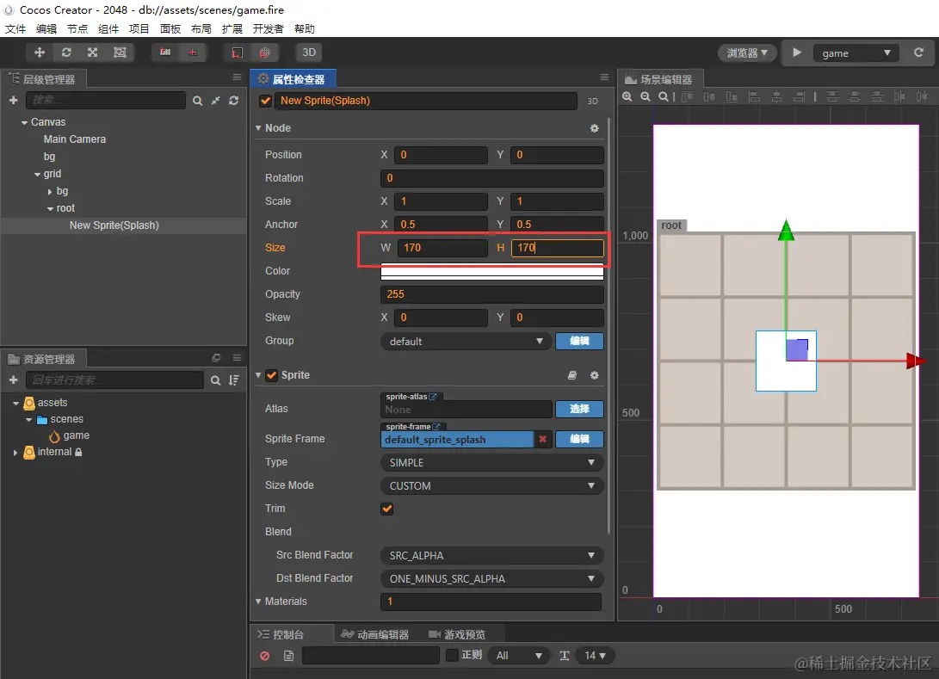Image resolution: width=939 pixels, height=679 pixels.
Task: Collapse the grid node
Action: pos(37,174)
